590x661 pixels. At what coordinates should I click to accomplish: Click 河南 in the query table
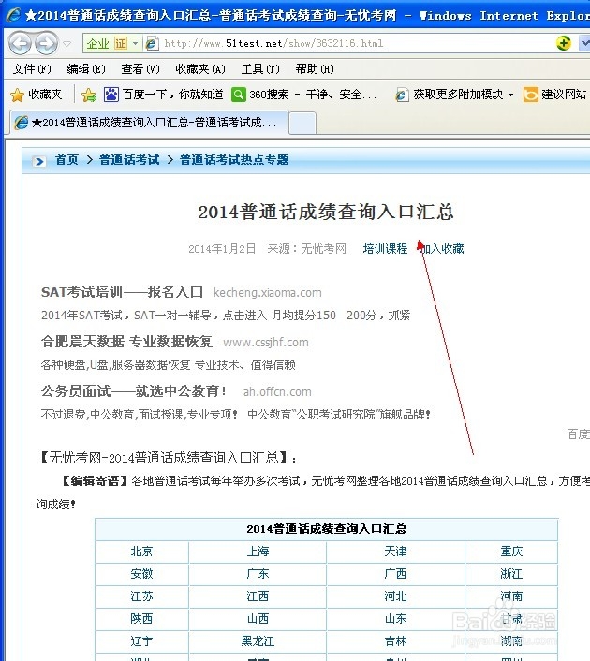click(511, 596)
